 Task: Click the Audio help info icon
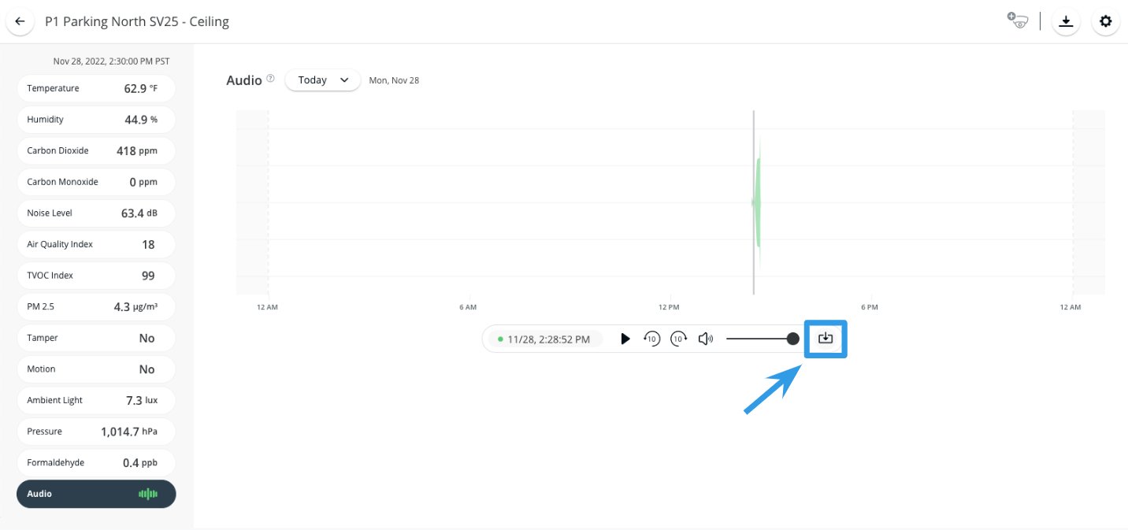coord(270,79)
